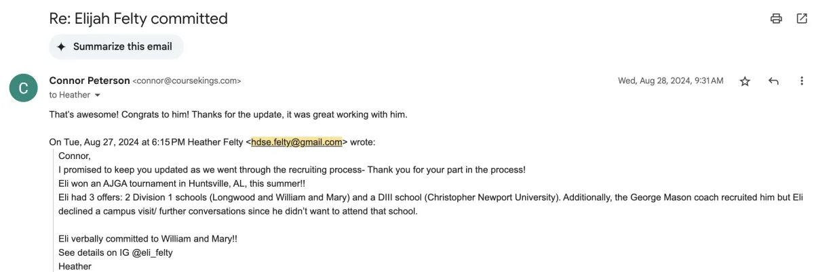Star the message from Connor Peterson

tap(745, 81)
